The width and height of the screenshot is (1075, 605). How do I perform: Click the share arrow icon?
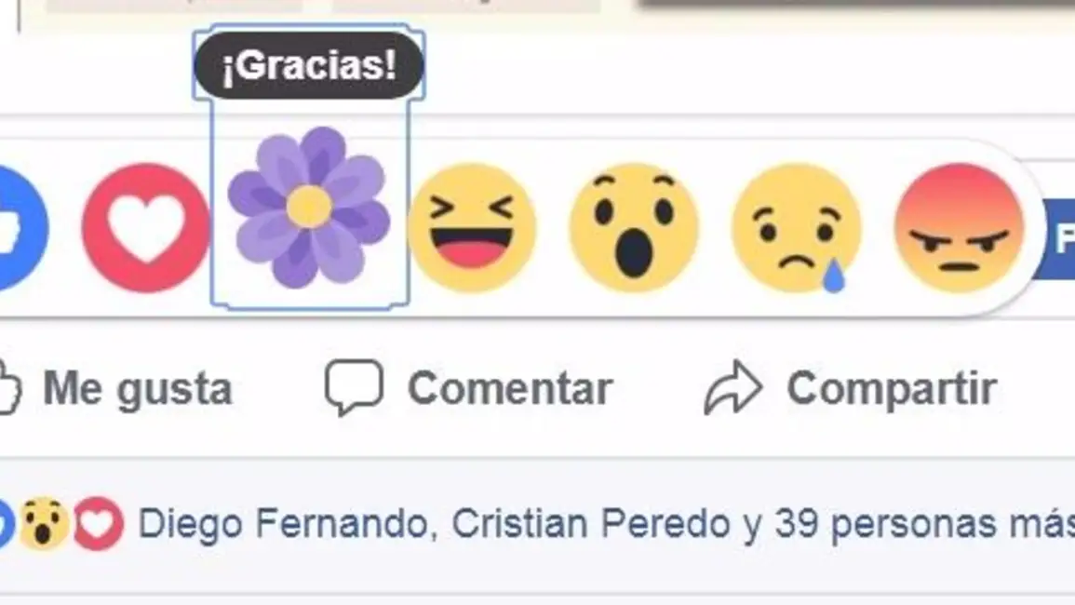click(x=732, y=387)
